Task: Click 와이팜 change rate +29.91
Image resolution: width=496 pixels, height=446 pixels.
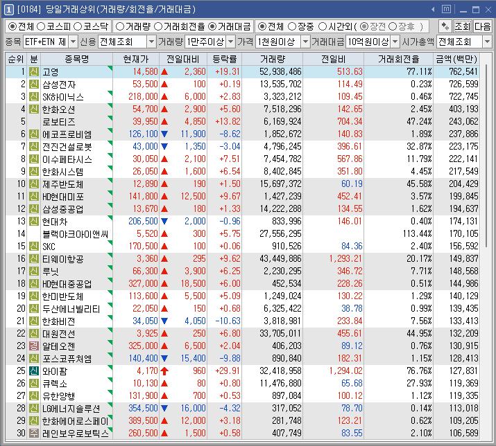Action: [228, 371]
